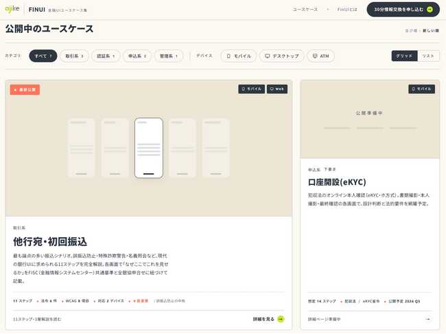Click 詳細を見る link

[263, 319]
